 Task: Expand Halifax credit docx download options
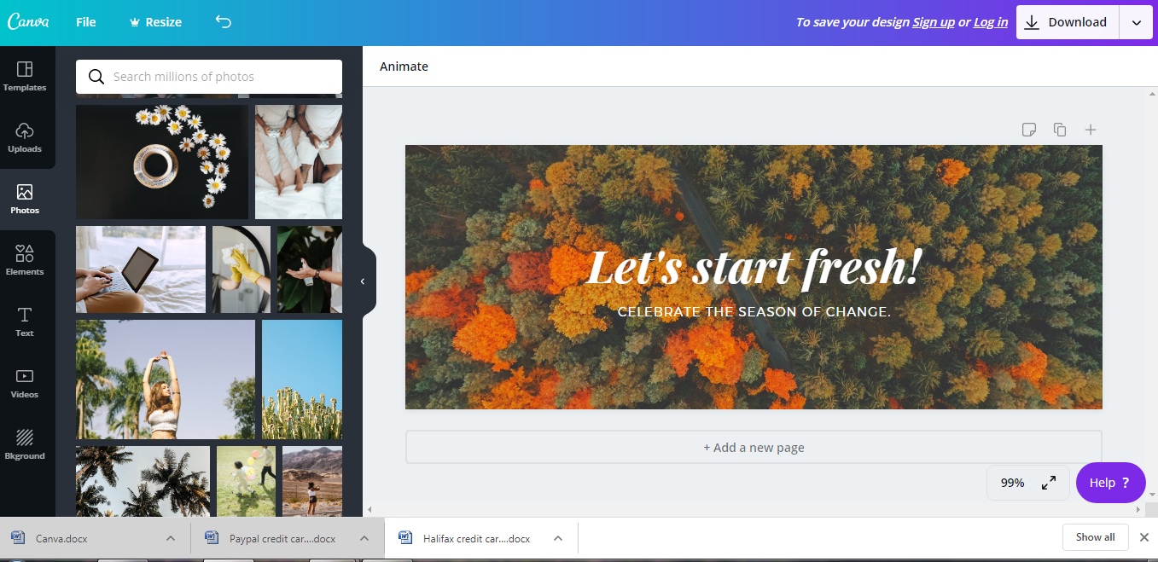(x=558, y=538)
